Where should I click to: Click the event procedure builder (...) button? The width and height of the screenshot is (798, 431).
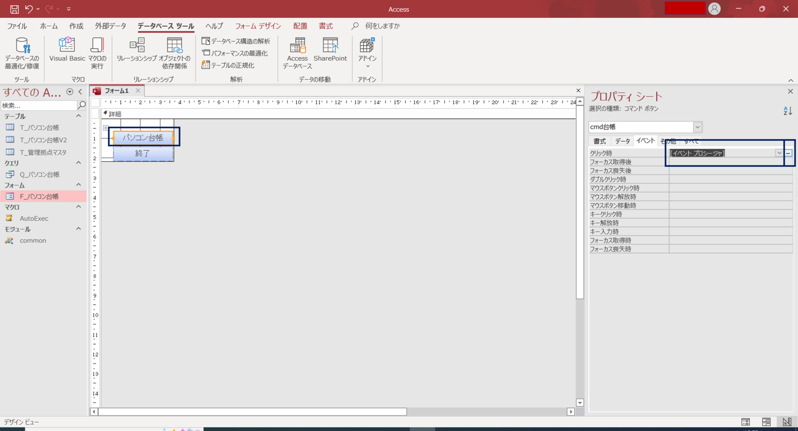point(788,153)
